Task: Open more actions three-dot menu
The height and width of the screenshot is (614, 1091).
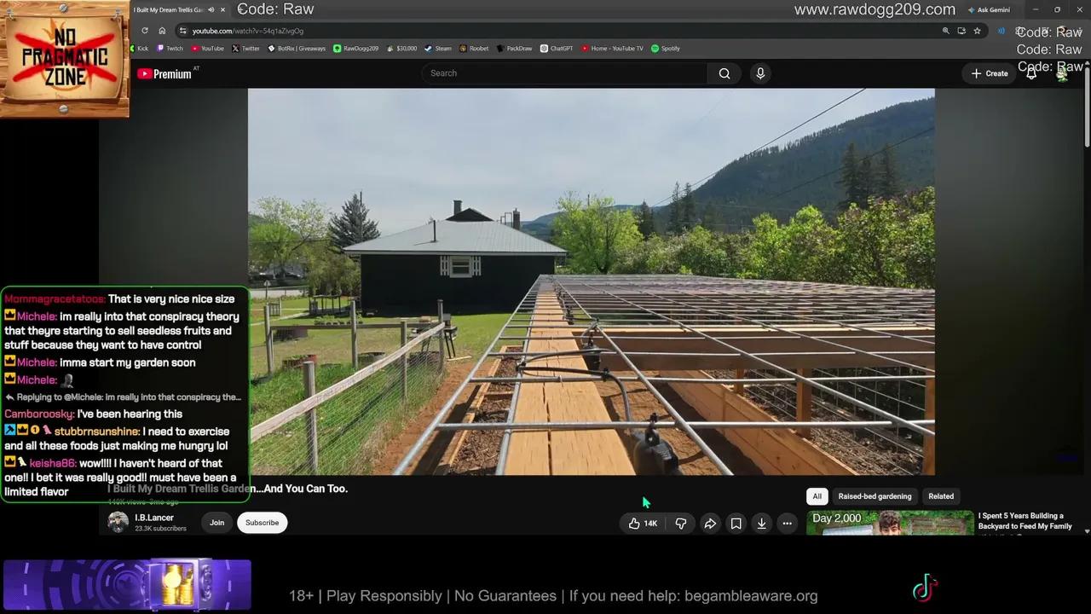Action: 788,524
